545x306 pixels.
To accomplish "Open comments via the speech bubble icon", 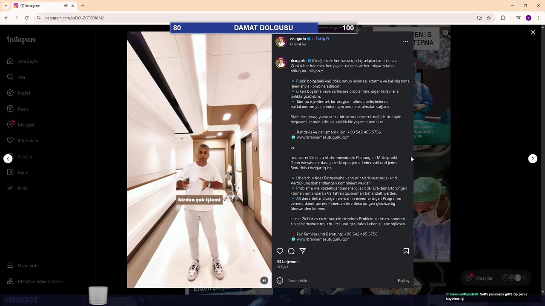I will coord(291,251).
